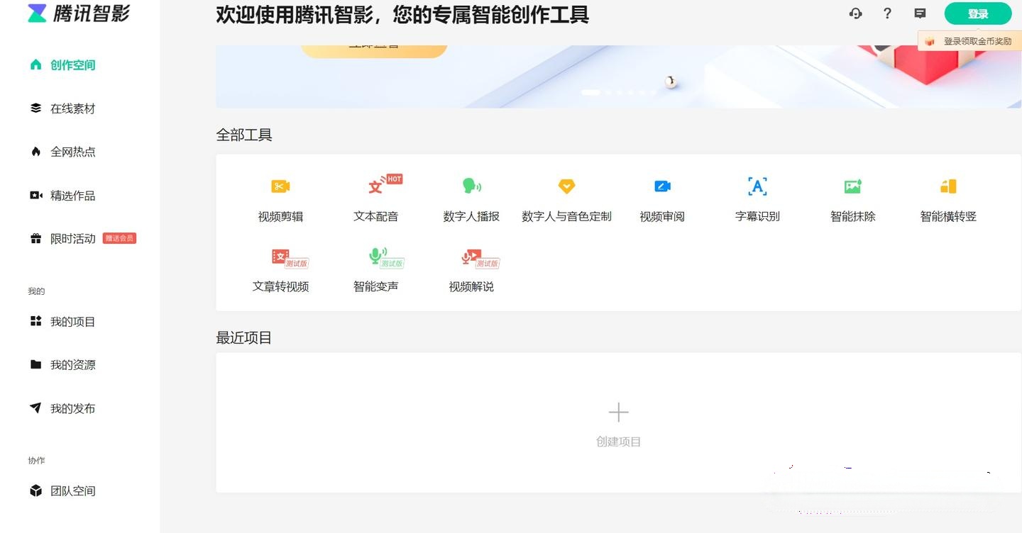Click the 全网热点 flame icon

point(35,152)
